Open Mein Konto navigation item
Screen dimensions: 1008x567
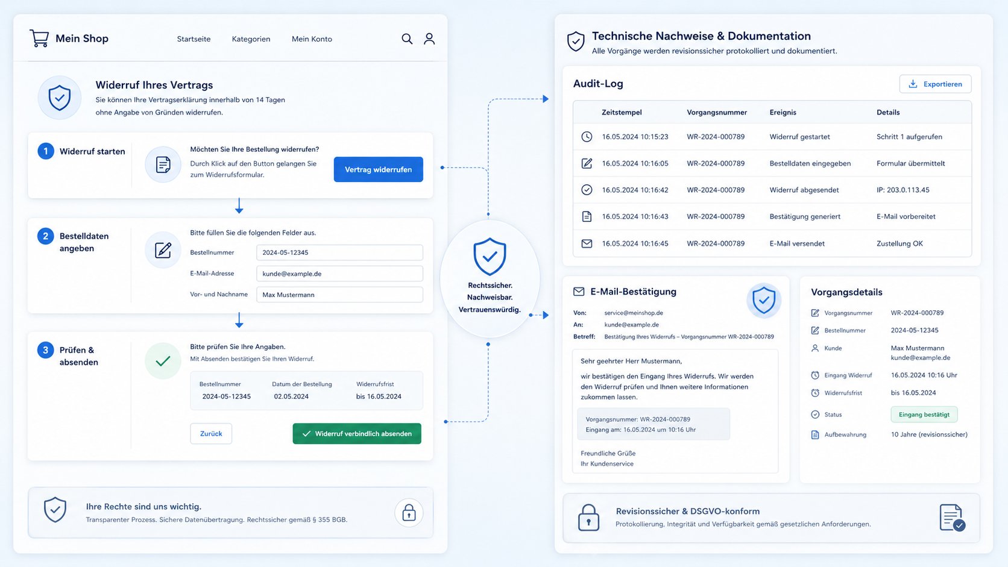pyautogui.click(x=312, y=39)
